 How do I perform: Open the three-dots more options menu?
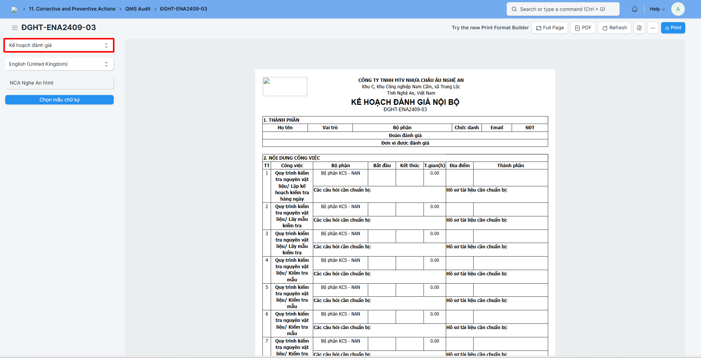coord(652,28)
